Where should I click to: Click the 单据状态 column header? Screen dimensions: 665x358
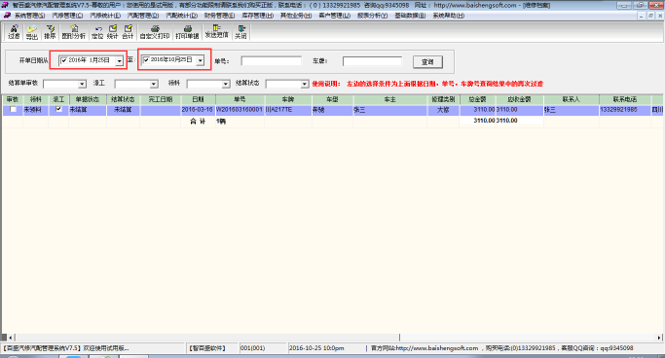coord(88,99)
